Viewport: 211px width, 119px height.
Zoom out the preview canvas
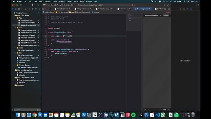pos(161,110)
